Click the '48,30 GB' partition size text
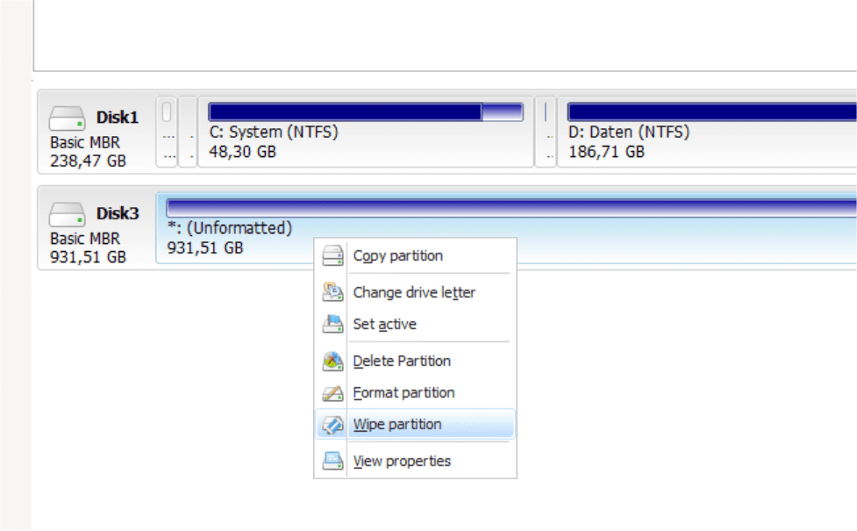857x531 pixels. pyautogui.click(x=243, y=152)
